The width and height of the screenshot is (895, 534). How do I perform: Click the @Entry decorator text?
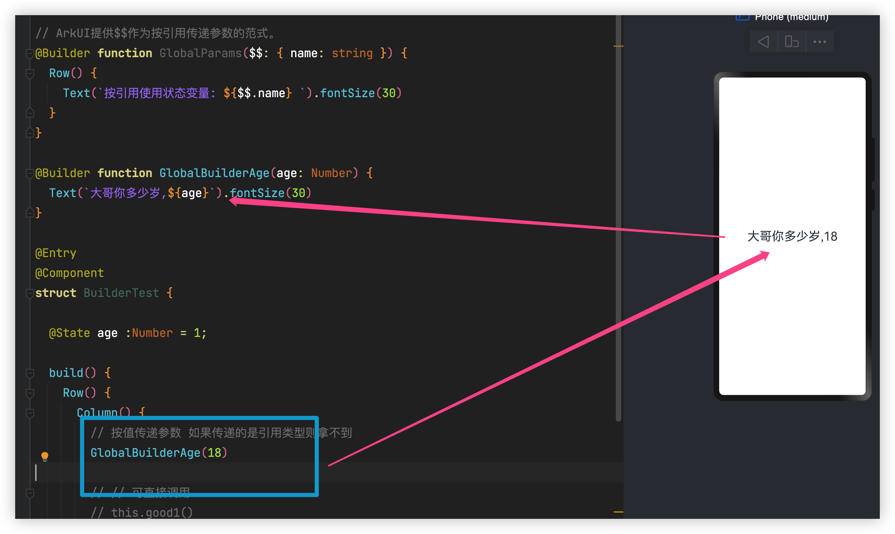tap(56, 253)
